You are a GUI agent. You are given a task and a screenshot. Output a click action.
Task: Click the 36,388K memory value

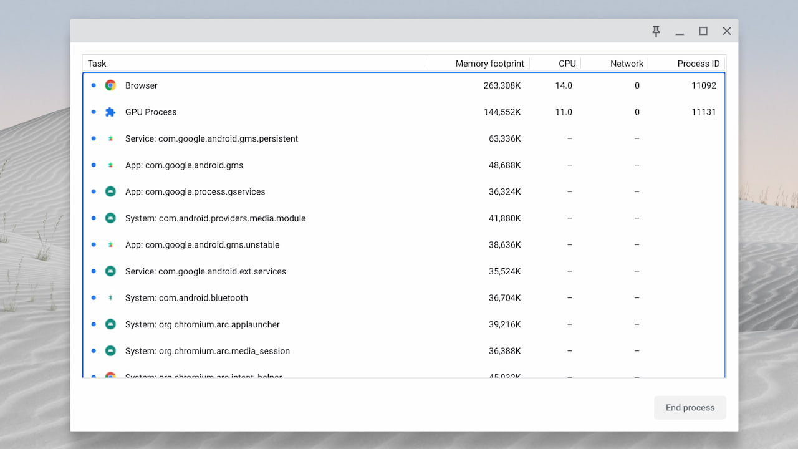504,351
